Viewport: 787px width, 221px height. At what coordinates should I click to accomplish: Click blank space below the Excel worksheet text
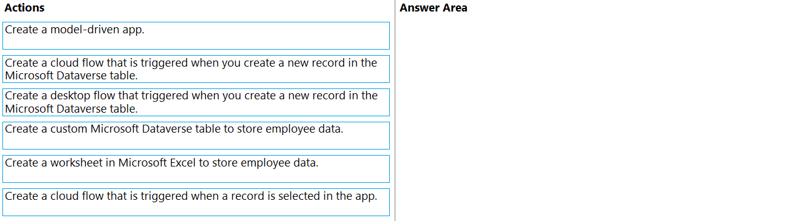(x=196, y=176)
